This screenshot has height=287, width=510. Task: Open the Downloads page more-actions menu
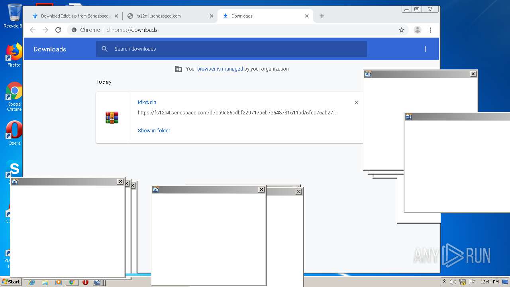(x=426, y=49)
